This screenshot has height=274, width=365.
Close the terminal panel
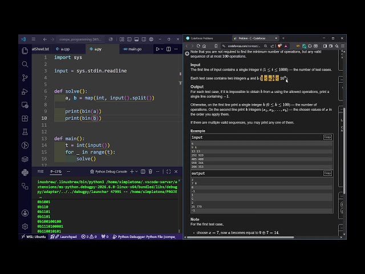(176, 171)
